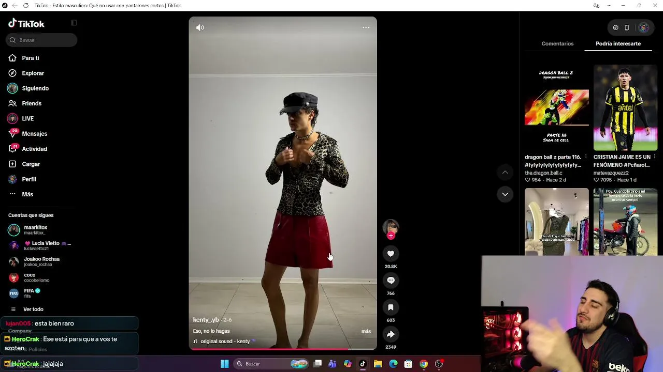Open OBS Studio from the taskbar
This screenshot has height=372, width=663.
439,364
